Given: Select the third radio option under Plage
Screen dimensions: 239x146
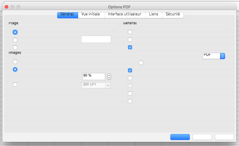Looking at the screenshot, I should (15, 48).
